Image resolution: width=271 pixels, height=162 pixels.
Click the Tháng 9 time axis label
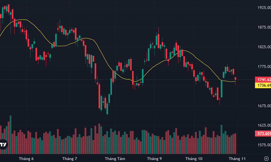(x=154, y=159)
